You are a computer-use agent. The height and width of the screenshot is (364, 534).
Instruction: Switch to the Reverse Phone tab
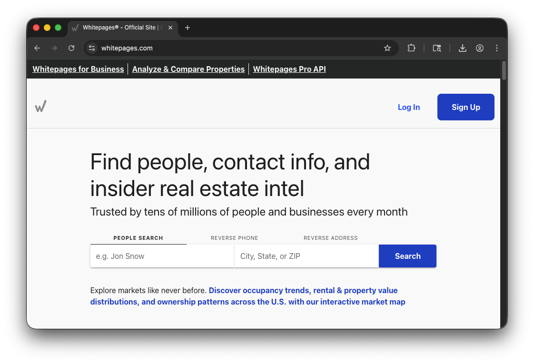(x=234, y=237)
